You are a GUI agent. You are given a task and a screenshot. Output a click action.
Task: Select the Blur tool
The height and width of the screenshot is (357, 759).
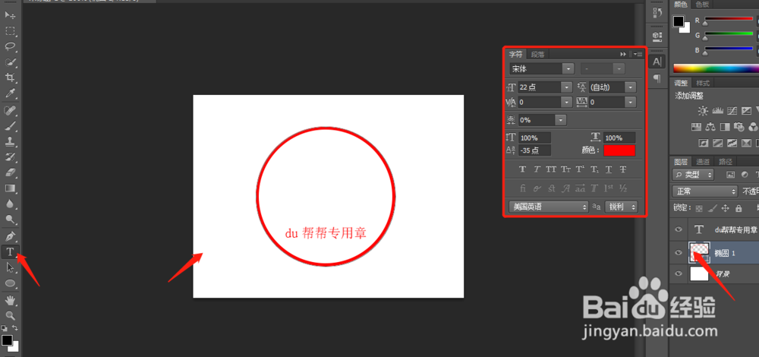(x=10, y=204)
